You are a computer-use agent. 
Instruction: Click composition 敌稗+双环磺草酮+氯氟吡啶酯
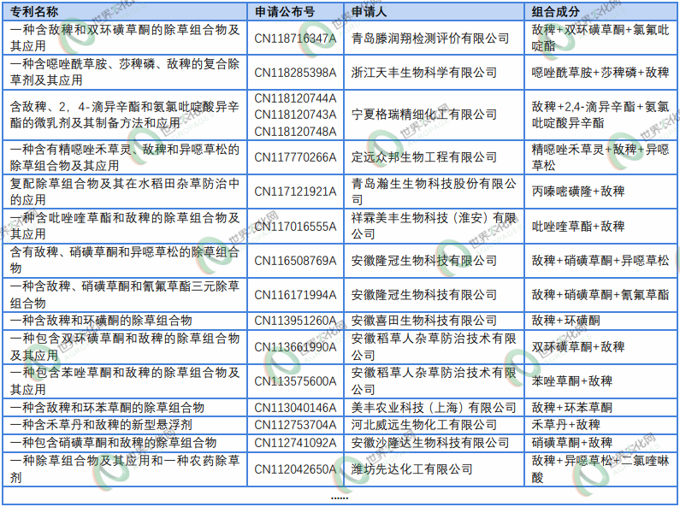[600, 38]
